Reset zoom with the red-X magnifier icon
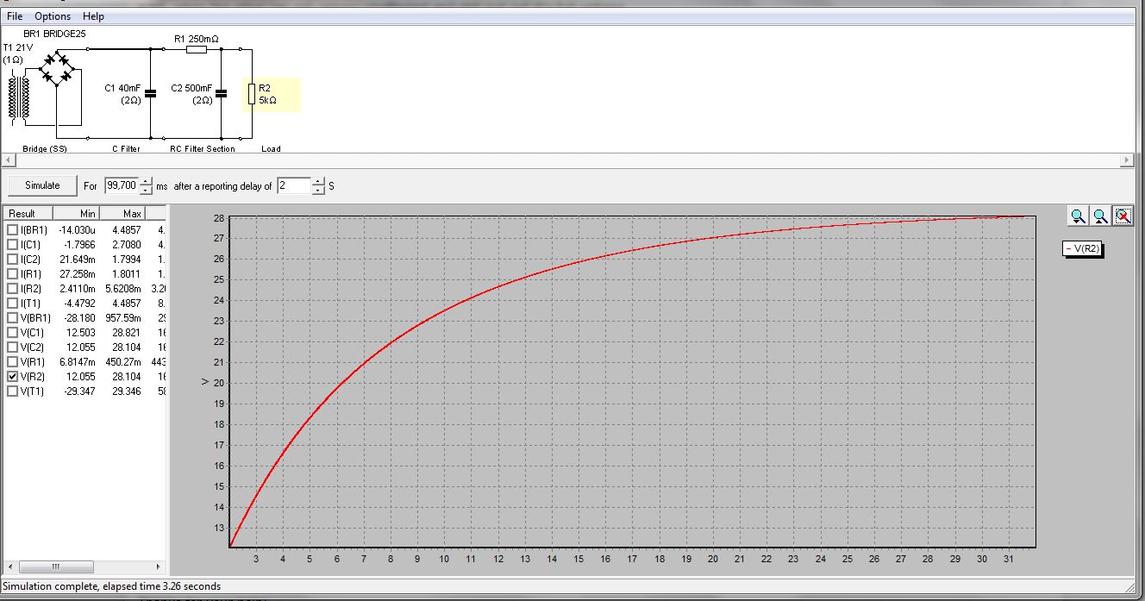Viewport: 1145px width, 601px height. point(1123,216)
